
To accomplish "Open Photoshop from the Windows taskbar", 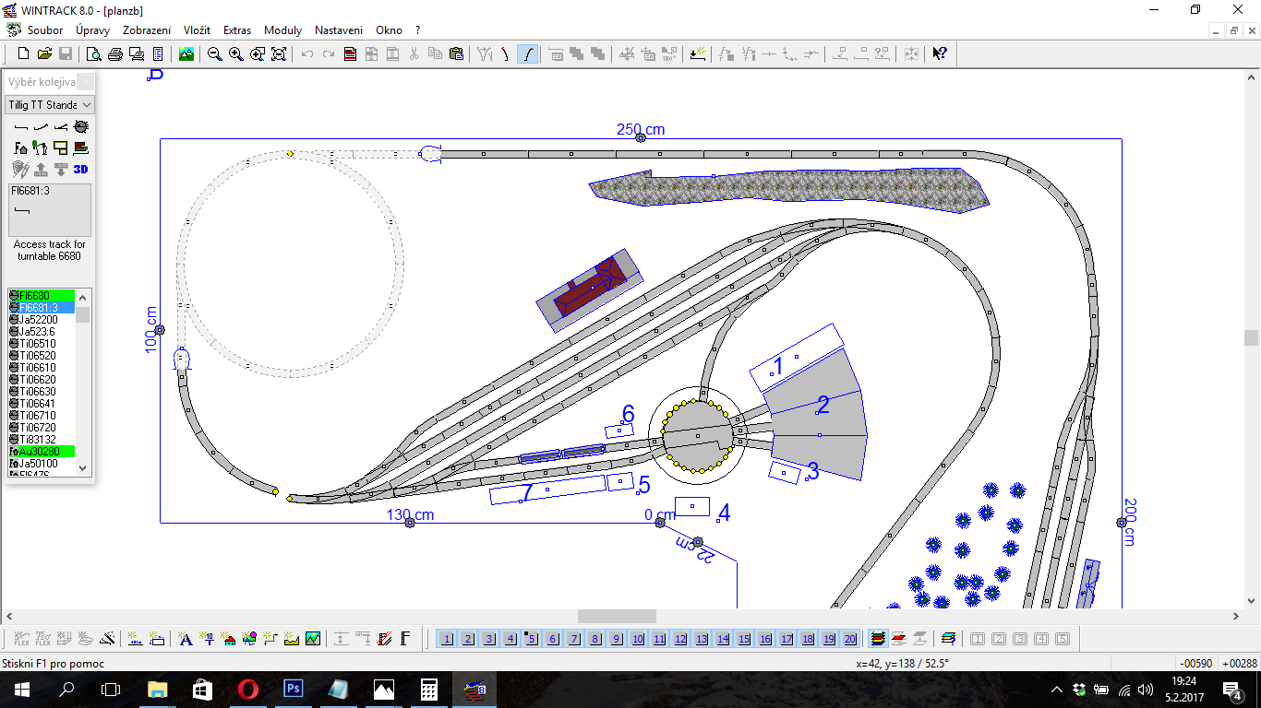I will (x=294, y=689).
